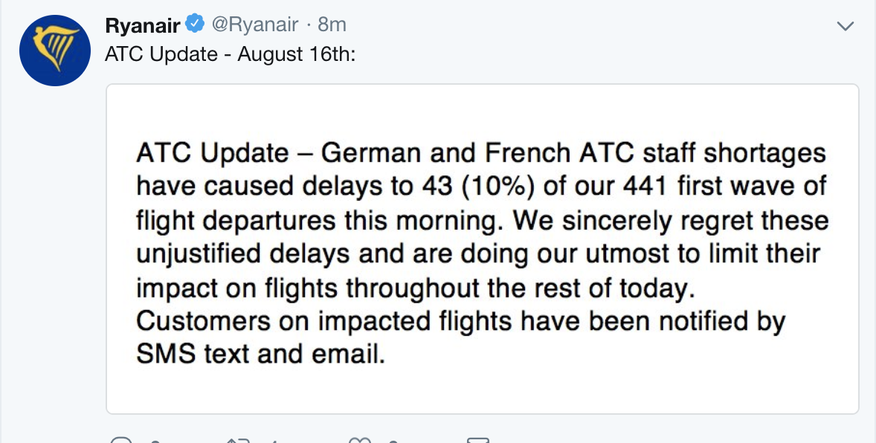
Task: Click the like count beside the heart
Action: click(394, 441)
